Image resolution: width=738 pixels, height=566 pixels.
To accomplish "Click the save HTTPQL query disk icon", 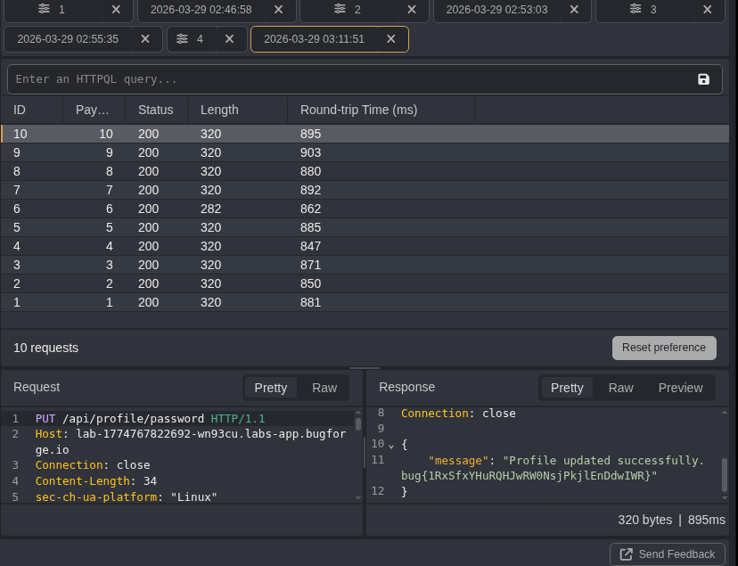I will (703, 79).
